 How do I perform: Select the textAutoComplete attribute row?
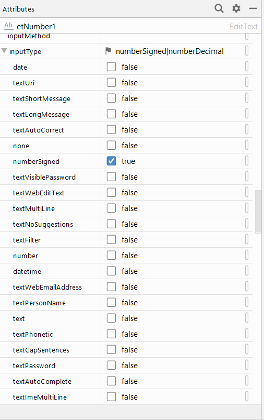click(x=126, y=381)
